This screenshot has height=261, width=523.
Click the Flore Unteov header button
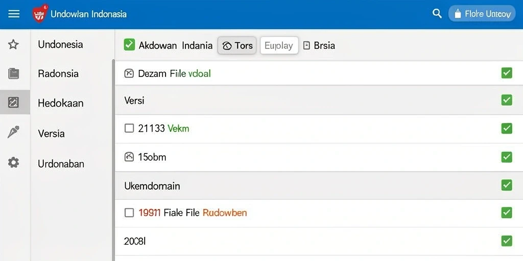coord(482,14)
